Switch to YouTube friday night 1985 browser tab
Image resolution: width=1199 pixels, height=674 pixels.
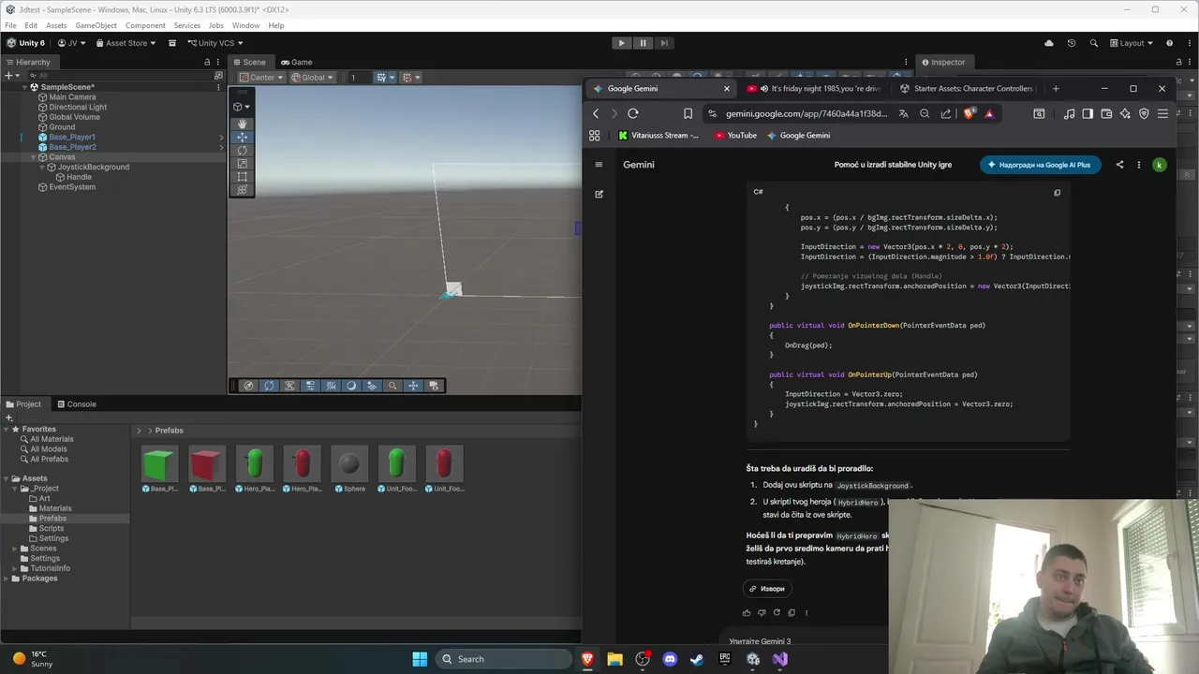[813, 88]
